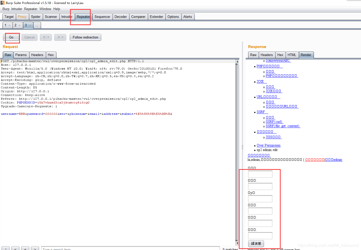The image size is (361, 250).
Task: Click the first input field in rendered form
Action: click(x=260, y=174)
